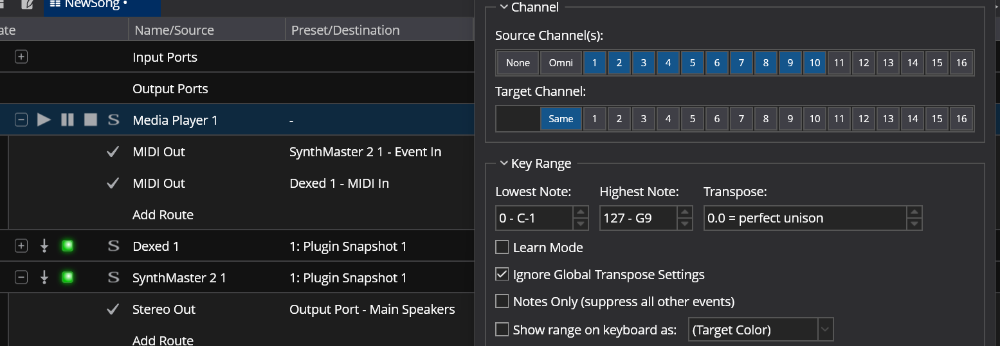The image size is (1000, 346).
Task: Solo the Media Player 1 rack
Action: pyautogui.click(x=114, y=120)
